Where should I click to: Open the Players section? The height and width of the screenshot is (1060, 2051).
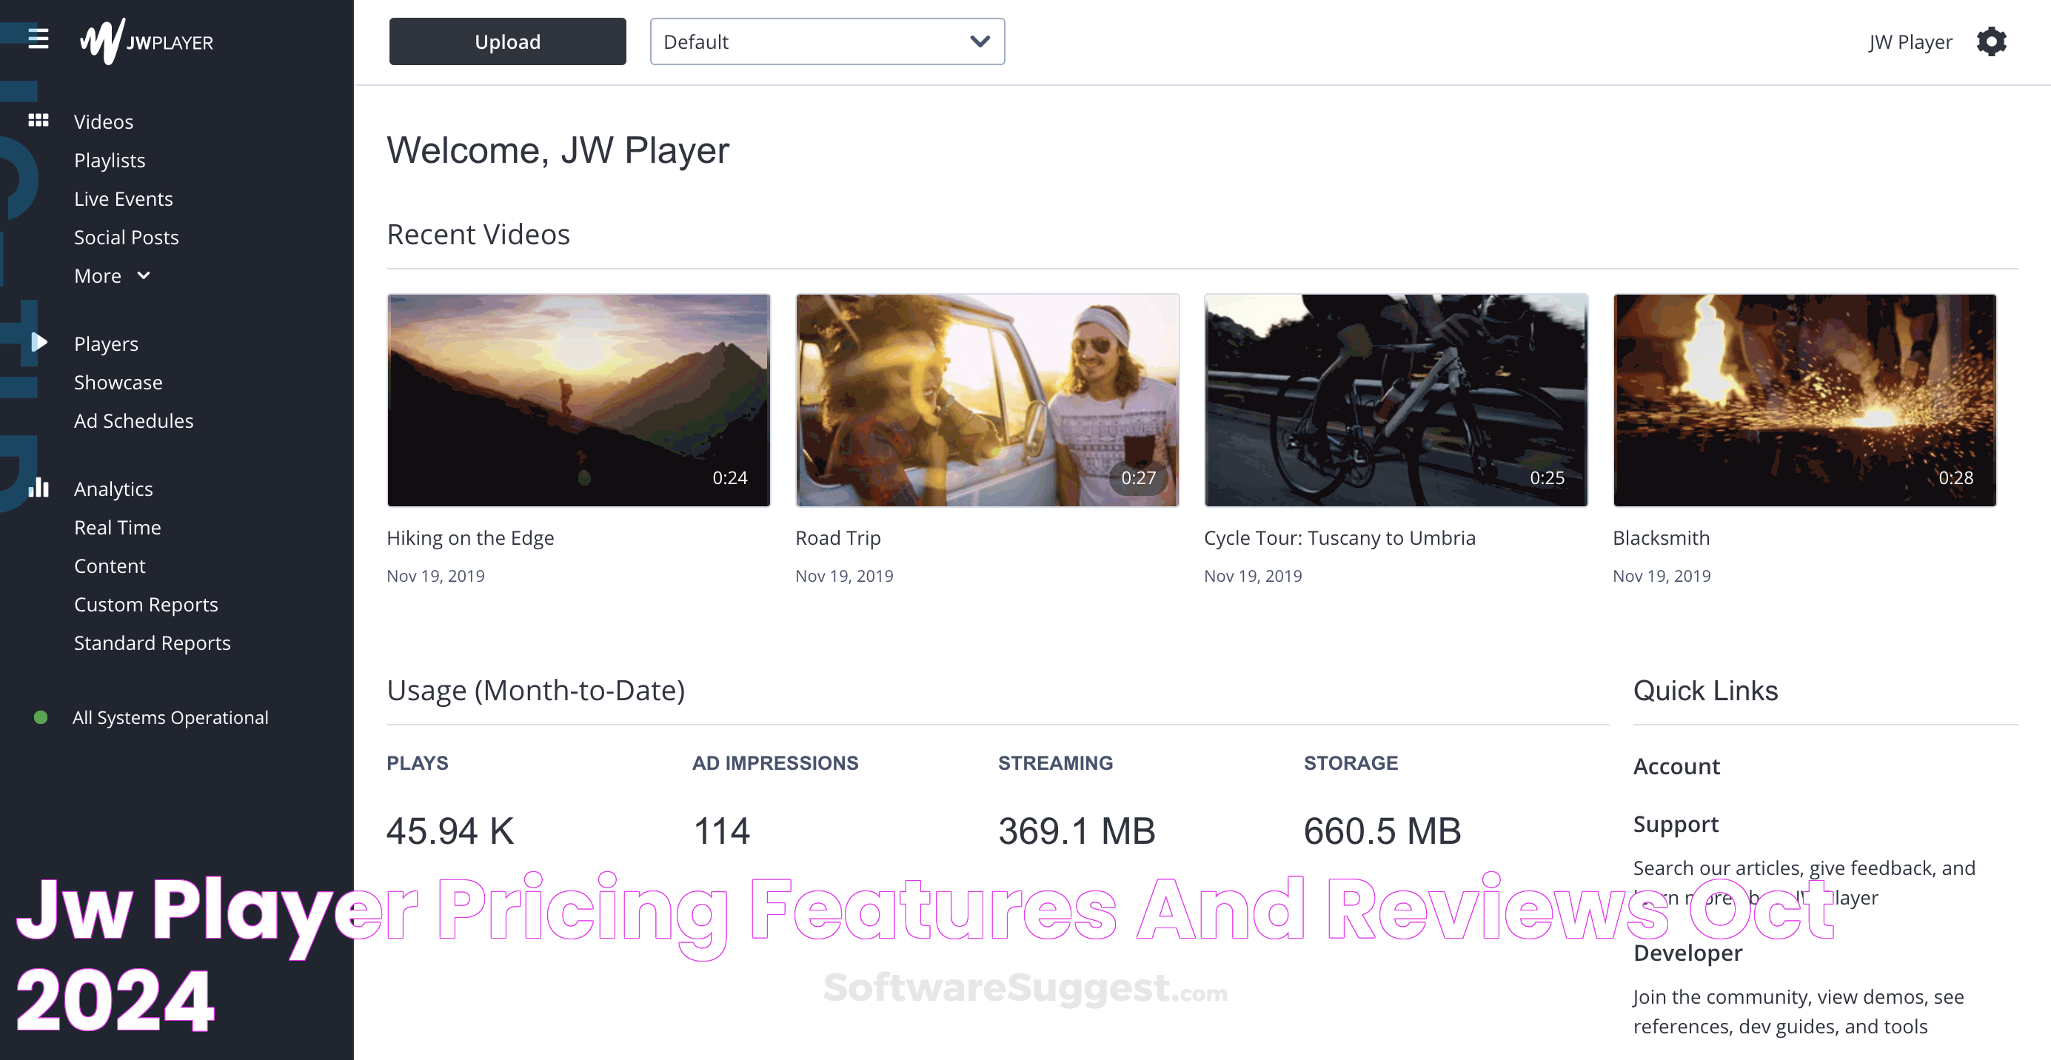[x=106, y=343]
